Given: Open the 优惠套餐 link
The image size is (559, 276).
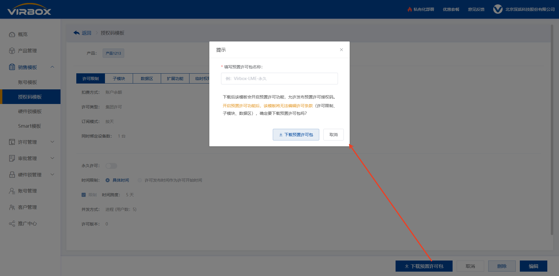Looking at the screenshot, I should (x=451, y=9).
